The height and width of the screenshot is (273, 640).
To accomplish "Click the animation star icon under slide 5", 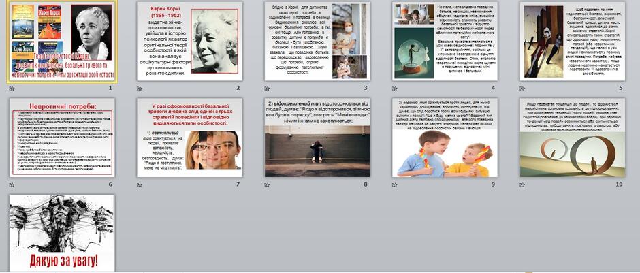I will 522,89.
